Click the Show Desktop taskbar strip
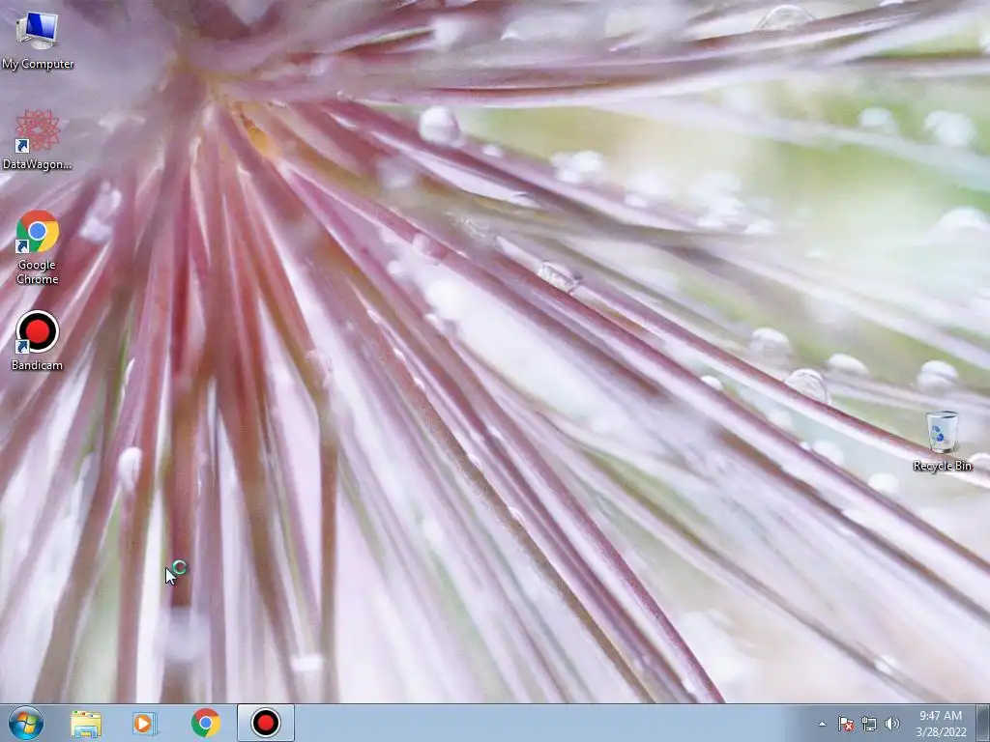Screen dimensions: 990x742 tap(983, 723)
